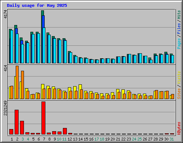
Task: Click day label 19 on x-axis
Action: [x=107, y=139]
